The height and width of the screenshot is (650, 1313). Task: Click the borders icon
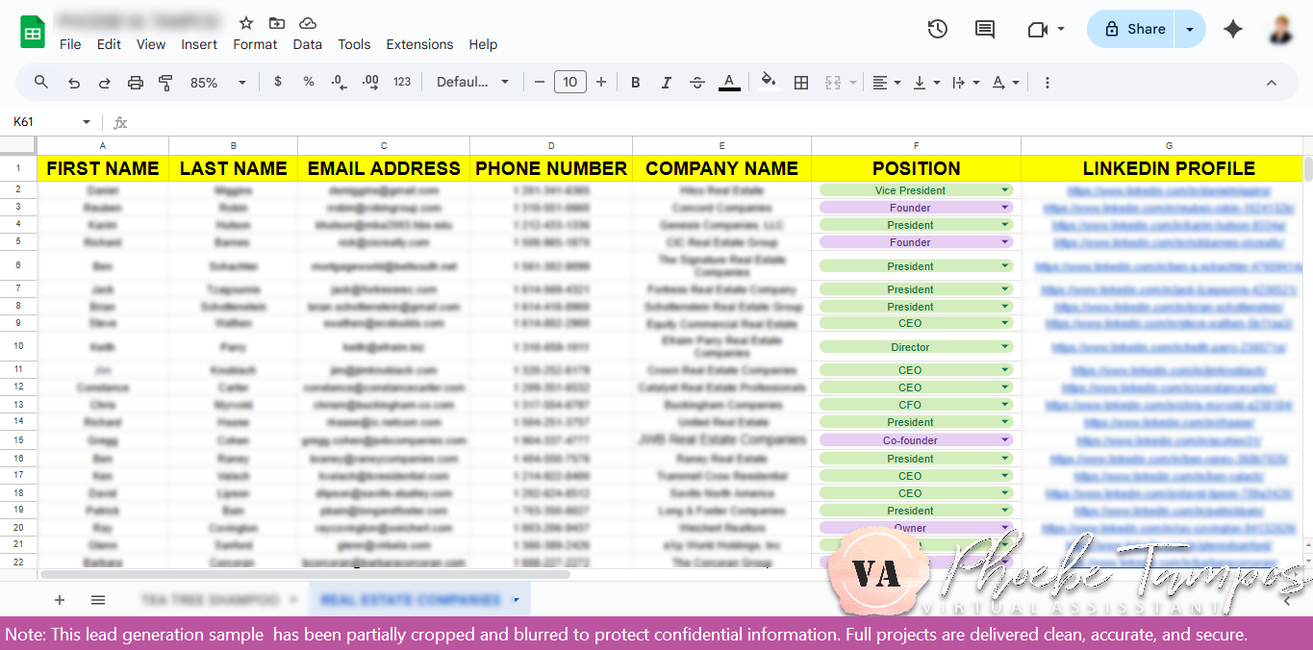tap(800, 82)
